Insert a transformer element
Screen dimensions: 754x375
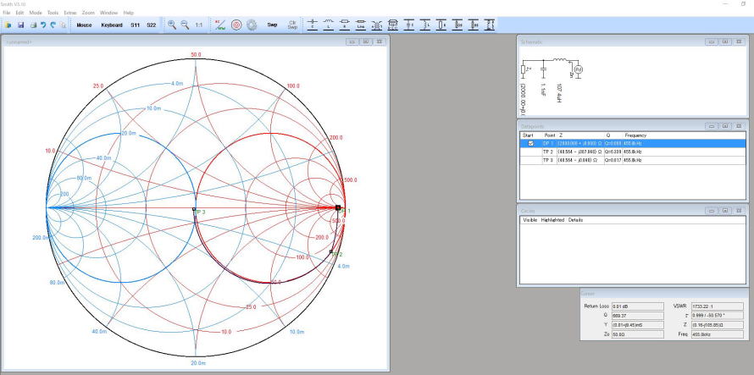point(376,25)
